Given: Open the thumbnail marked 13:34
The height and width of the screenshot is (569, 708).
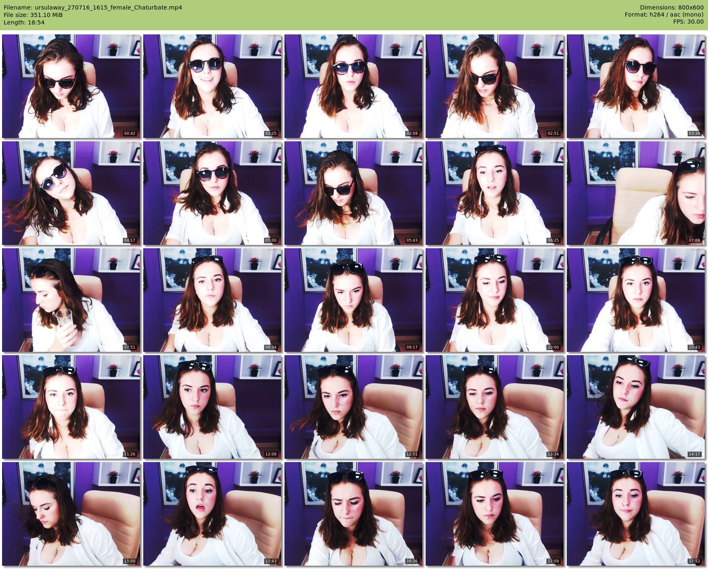Looking at the screenshot, I should [x=495, y=407].
